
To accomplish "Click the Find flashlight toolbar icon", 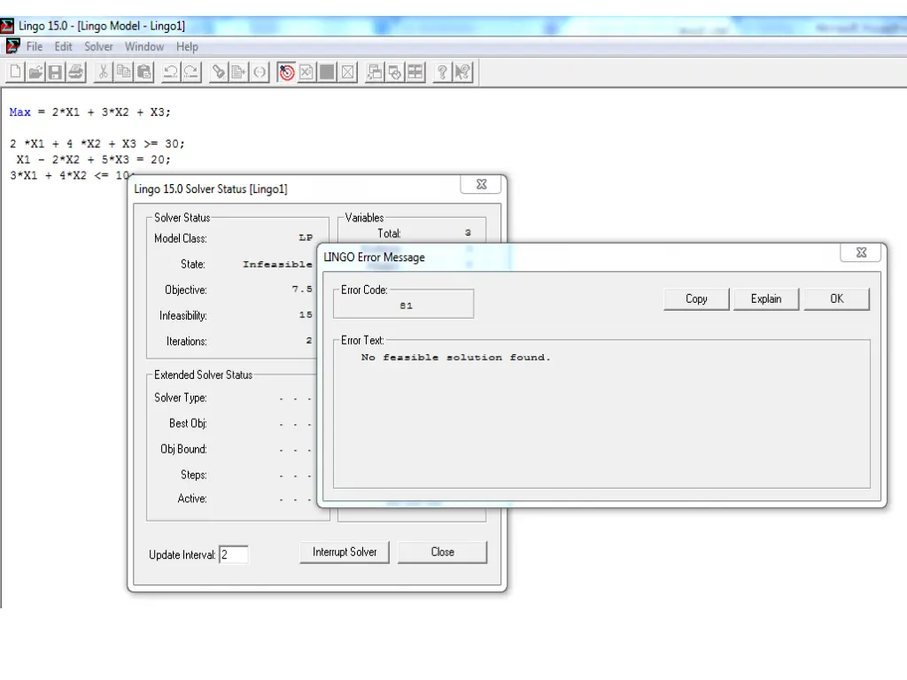I will point(219,73).
